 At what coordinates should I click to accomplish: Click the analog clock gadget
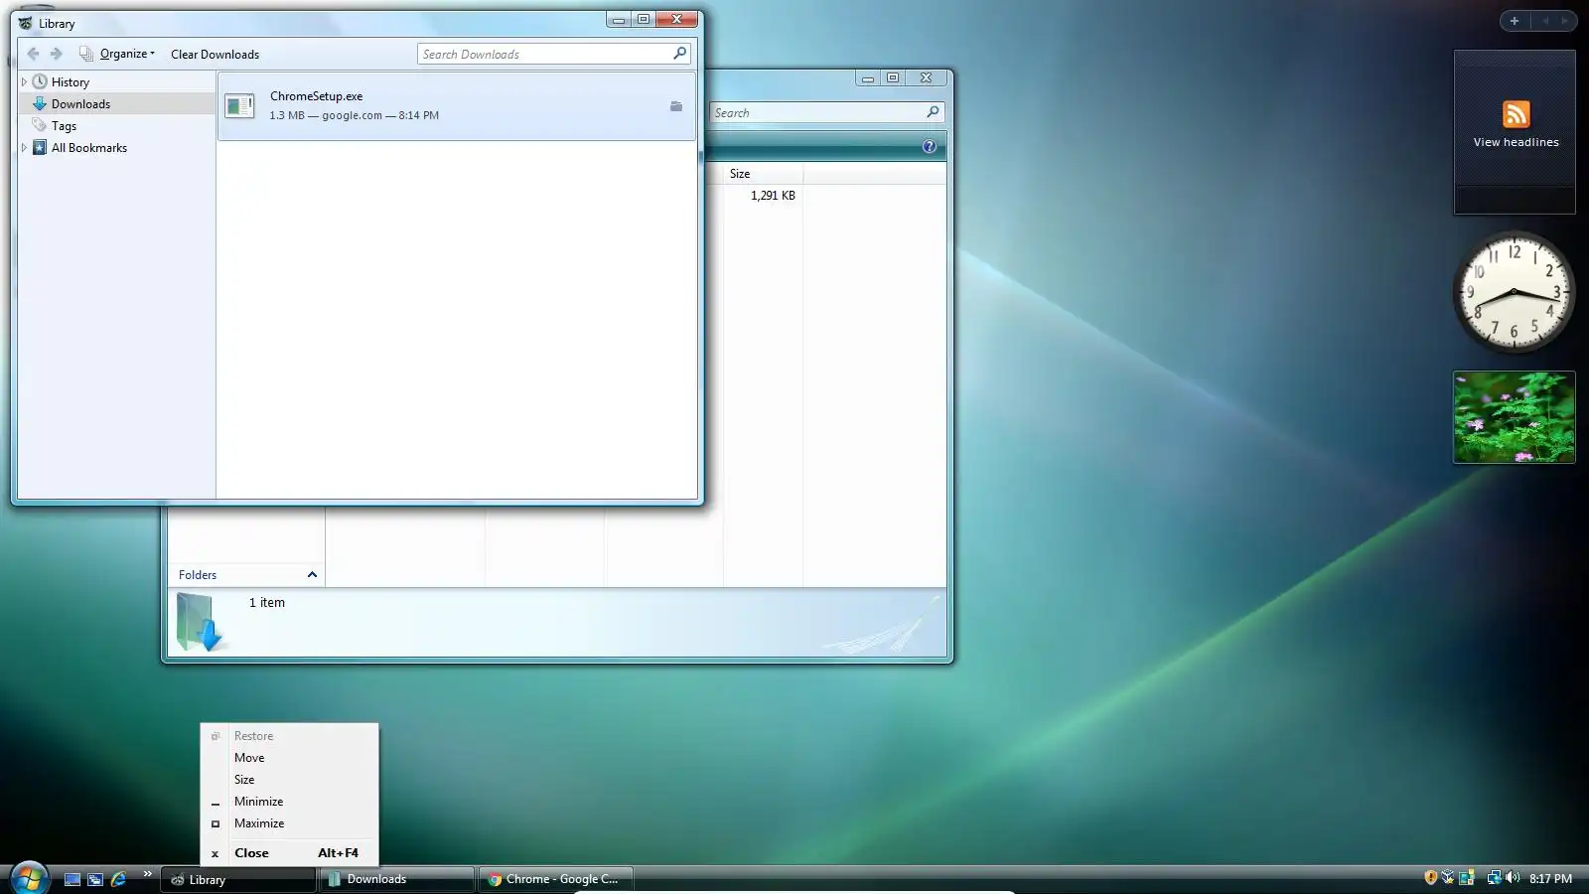(1514, 292)
